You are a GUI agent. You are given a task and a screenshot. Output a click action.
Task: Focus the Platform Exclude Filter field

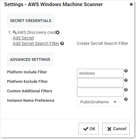point(100,83)
